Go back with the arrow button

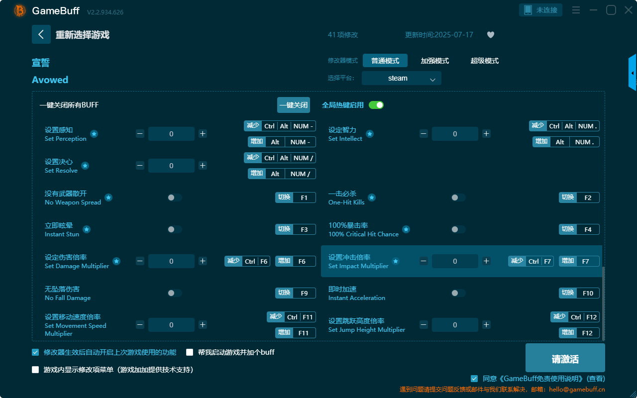coord(41,34)
